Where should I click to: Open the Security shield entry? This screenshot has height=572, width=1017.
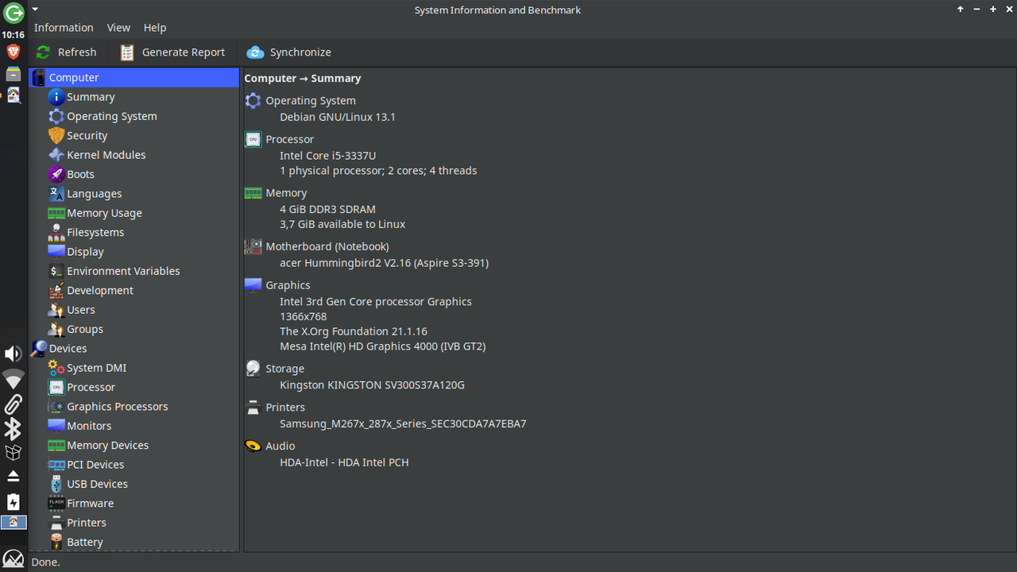(x=87, y=136)
